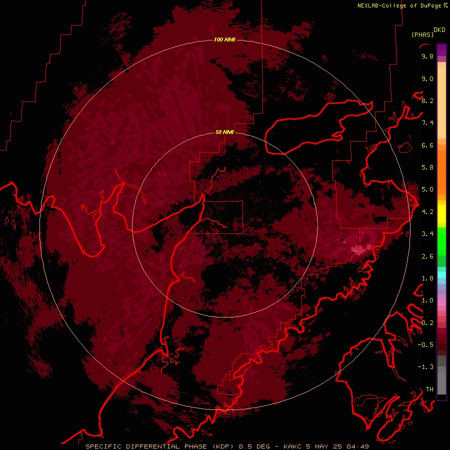The height and width of the screenshot is (450, 450).
Task: Select the yellow band of the color bar
Action: click(x=441, y=214)
